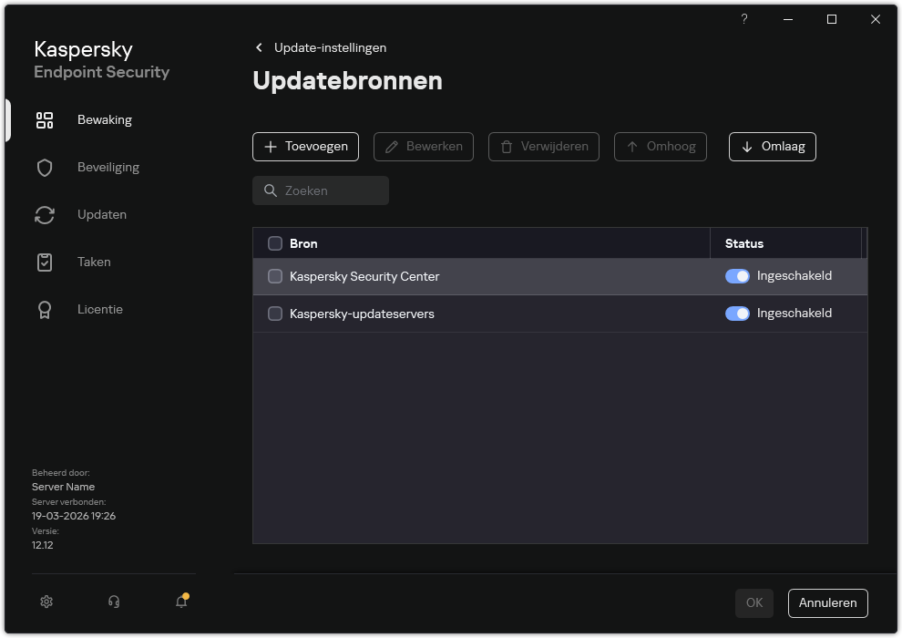Check the Kaspersky Security Center checkbox
This screenshot has height=638, width=902.
click(275, 275)
